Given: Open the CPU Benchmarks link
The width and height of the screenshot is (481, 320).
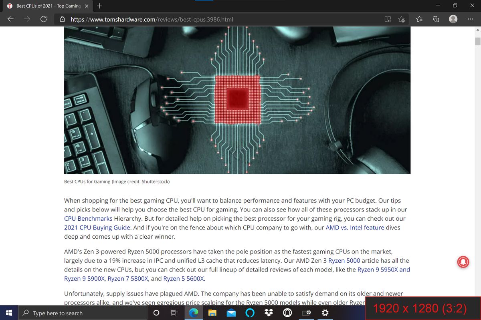Looking at the screenshot, I should pos(88,219).
